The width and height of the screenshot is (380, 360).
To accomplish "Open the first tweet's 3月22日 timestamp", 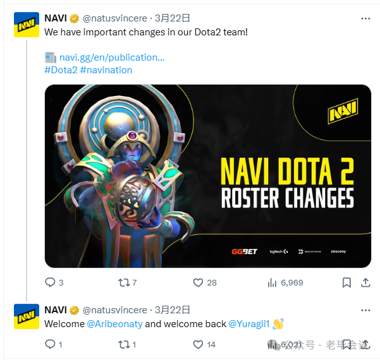I will click(x=173, y=18).
